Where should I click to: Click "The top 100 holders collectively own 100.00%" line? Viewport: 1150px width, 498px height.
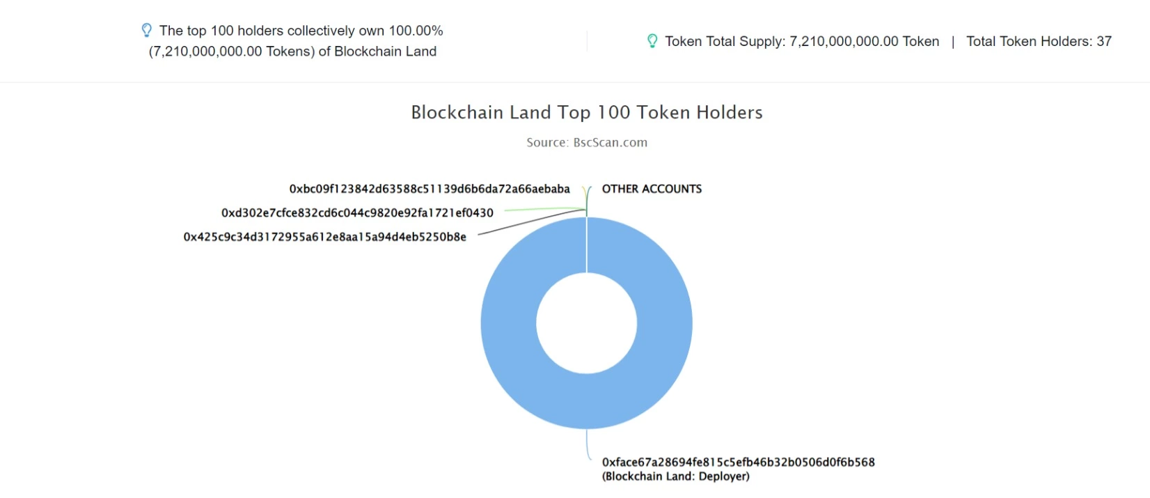click(x=301, y=31)
